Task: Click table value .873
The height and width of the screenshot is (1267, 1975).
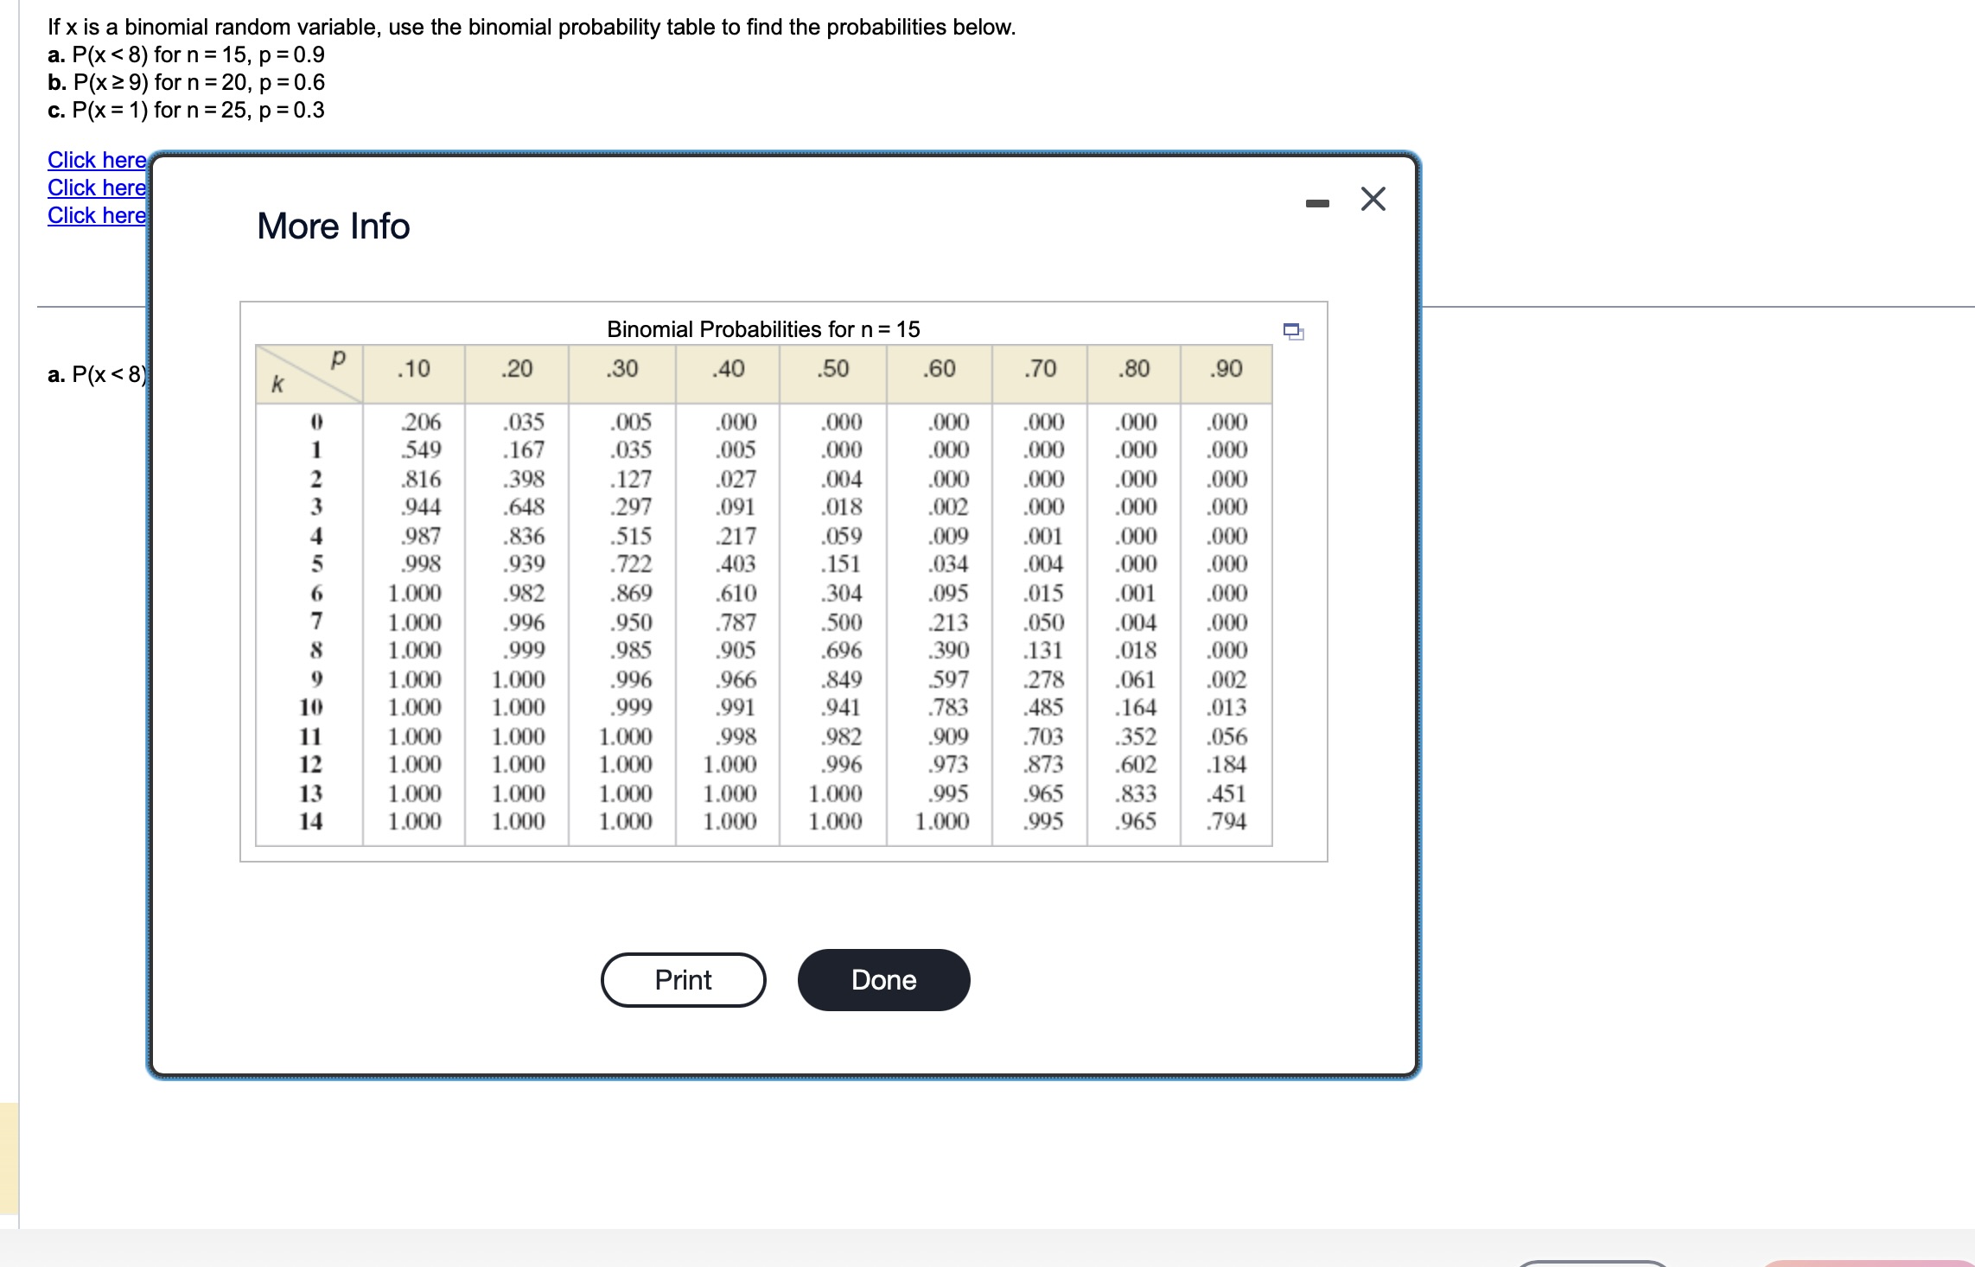Action: click(x=1043, y=764)
